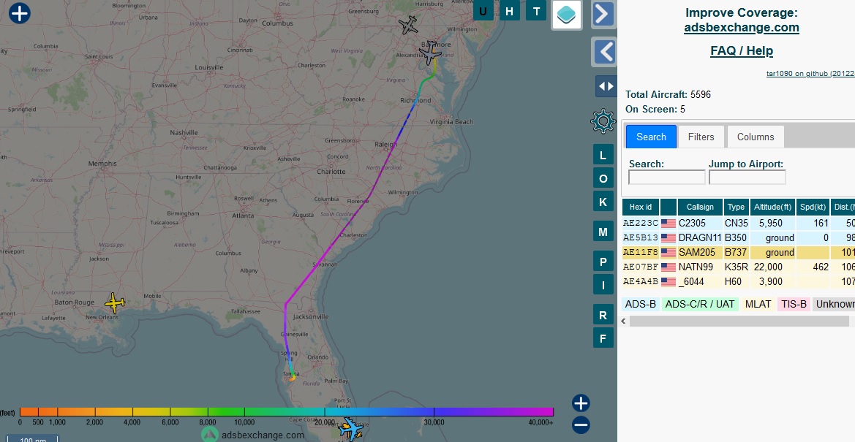Select the blue aircraft south of Florida
Image resolution: width=855 pixels, height=442 pixels.
[352, 429]
